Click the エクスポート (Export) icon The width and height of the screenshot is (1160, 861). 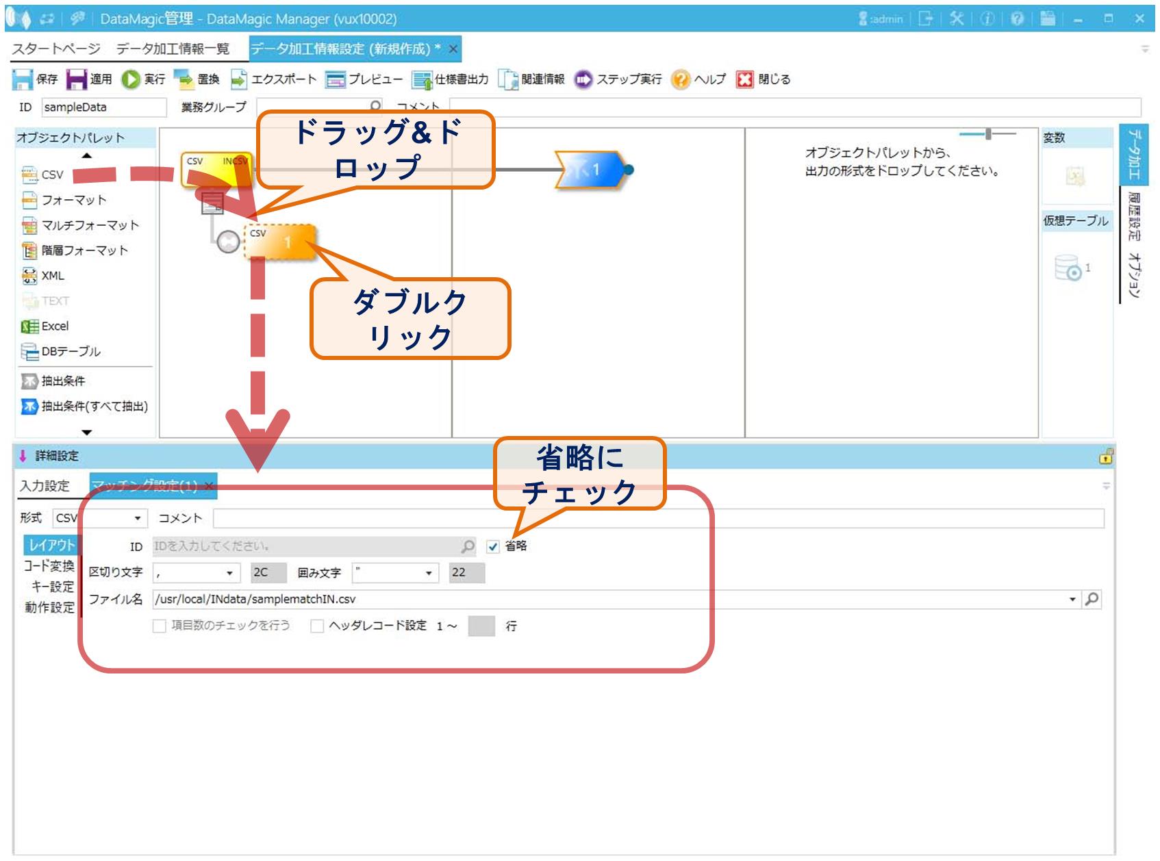point(238,79)
